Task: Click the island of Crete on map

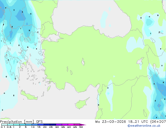Action: [x=29, y=95]
